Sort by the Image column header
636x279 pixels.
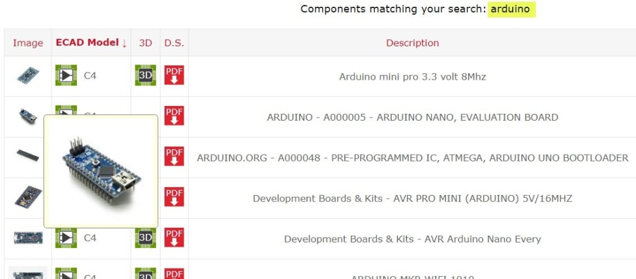tap(28, 43)
